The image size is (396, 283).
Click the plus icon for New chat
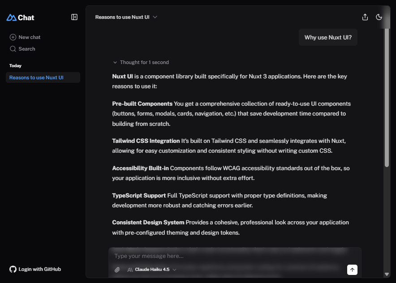click(13, 37)
